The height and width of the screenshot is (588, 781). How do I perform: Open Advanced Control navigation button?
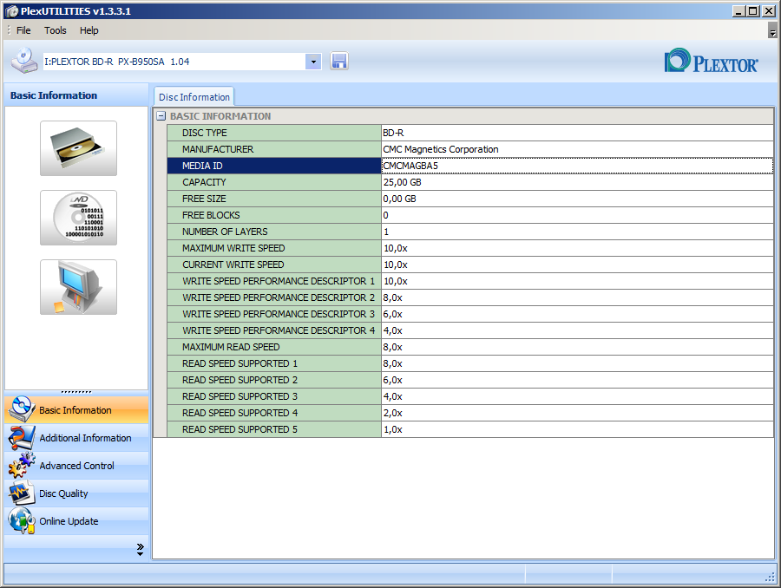coord(76,466)
